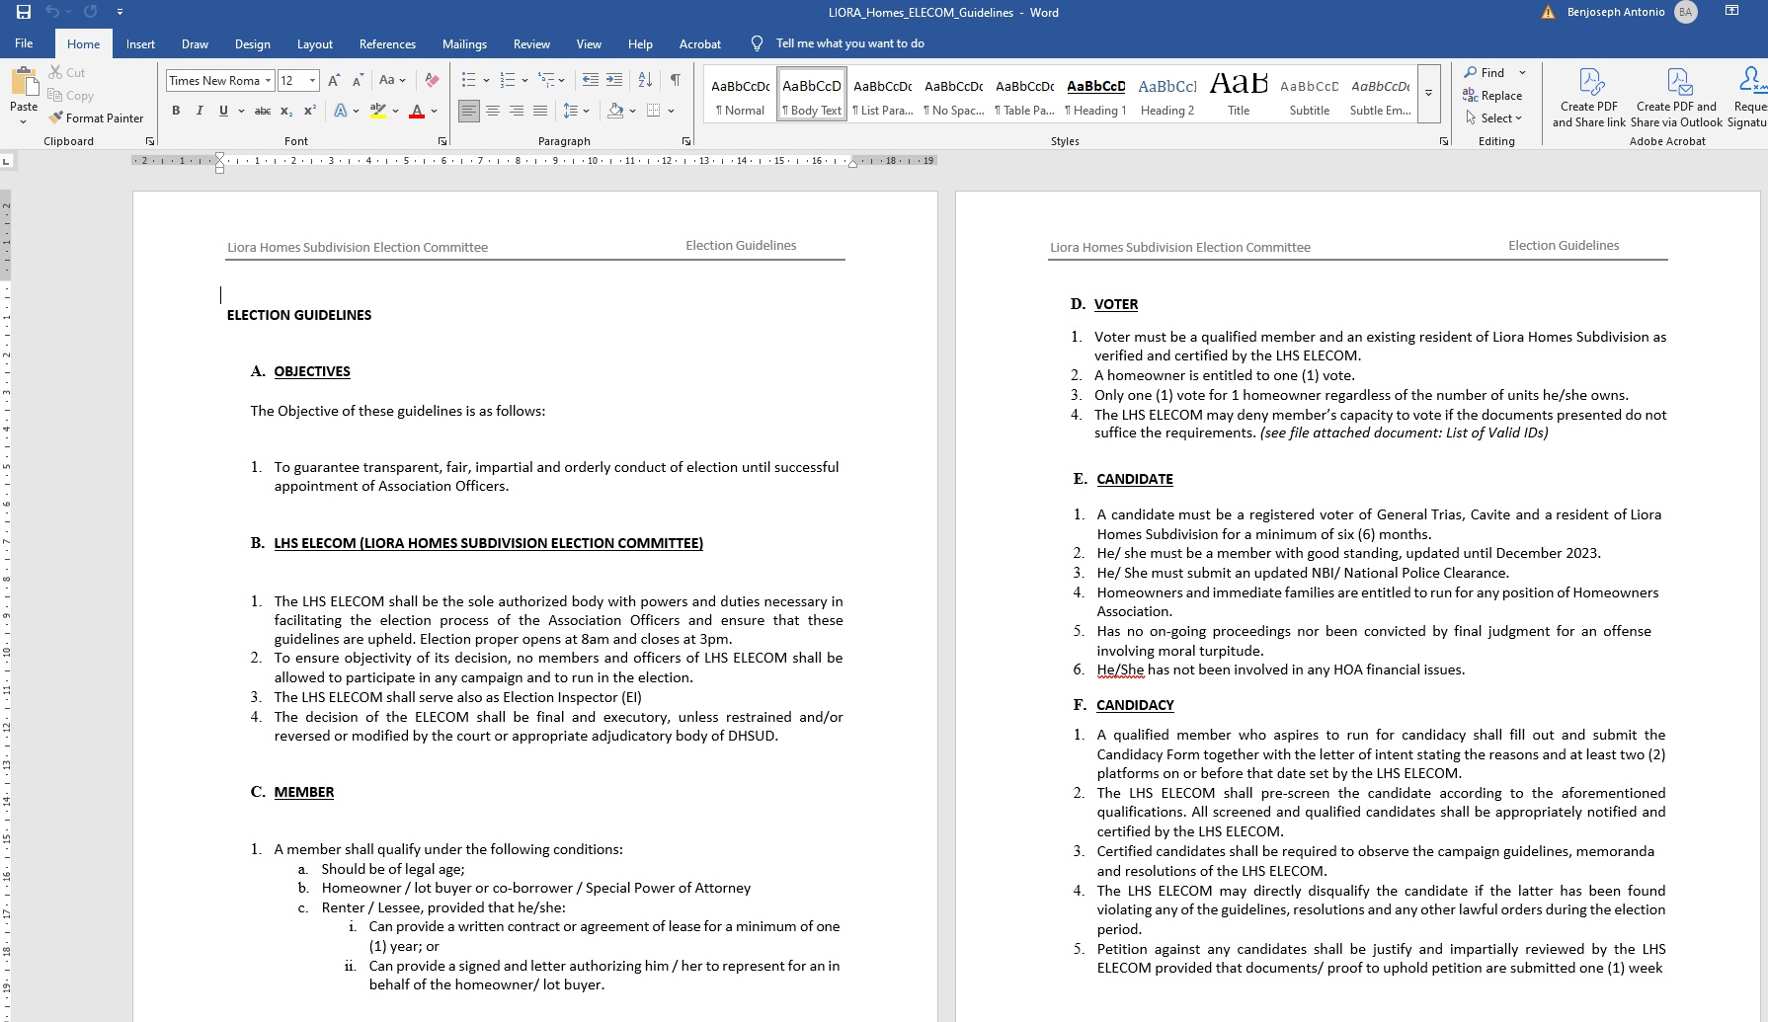
Task: Apply the Normal style
Action: point(740,95)
